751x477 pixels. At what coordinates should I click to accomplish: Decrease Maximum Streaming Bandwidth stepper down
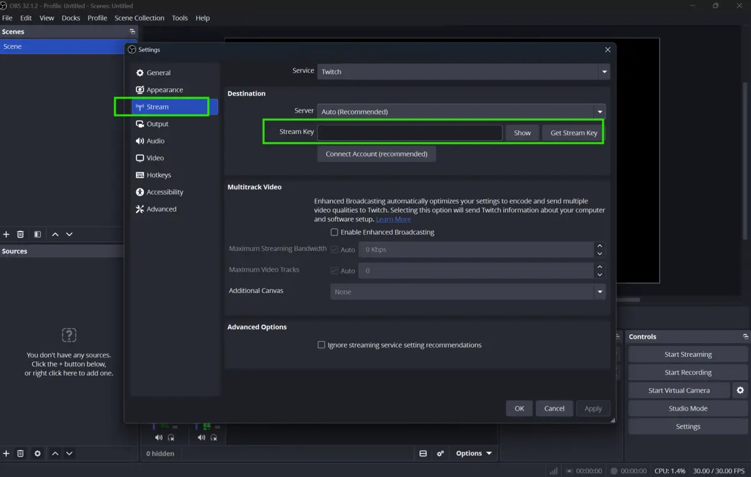(600, 254)
